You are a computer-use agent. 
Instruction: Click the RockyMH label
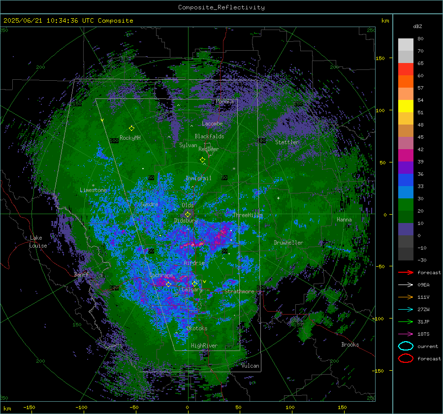click(x=130, y=138)
